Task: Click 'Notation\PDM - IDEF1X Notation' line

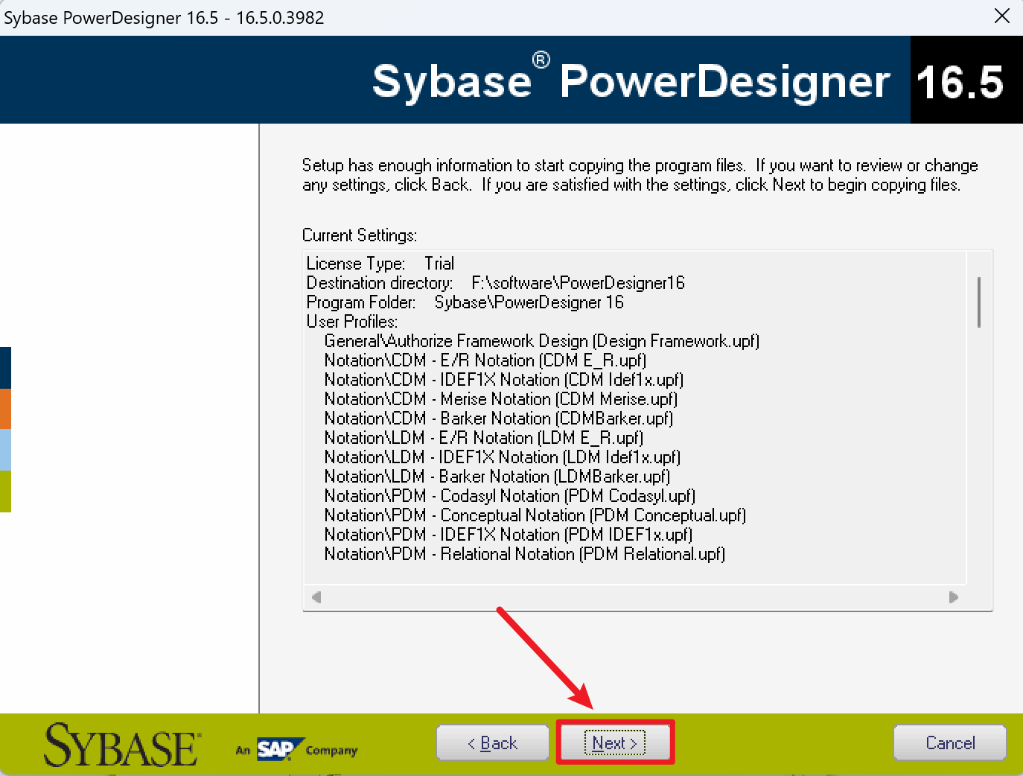Action: [x=509, y=535]
